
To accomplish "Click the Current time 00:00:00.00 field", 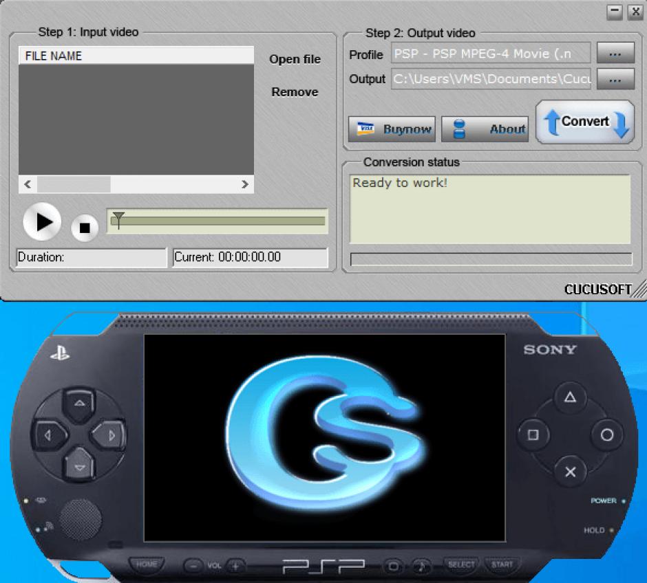I will click(250, 257).
